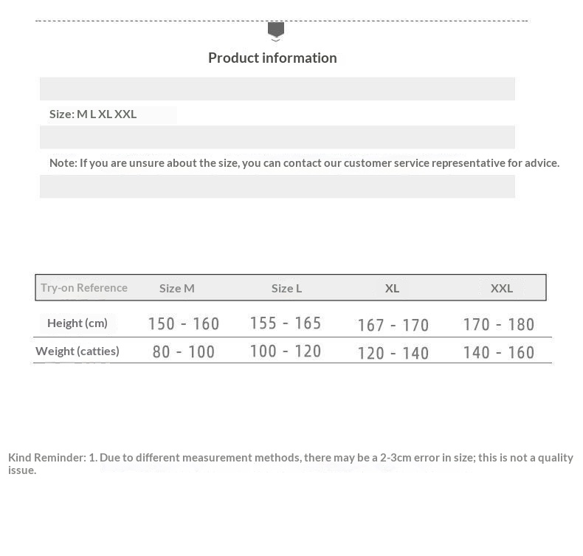Click the Try-on Reference header cell

(x=84, y=287)
